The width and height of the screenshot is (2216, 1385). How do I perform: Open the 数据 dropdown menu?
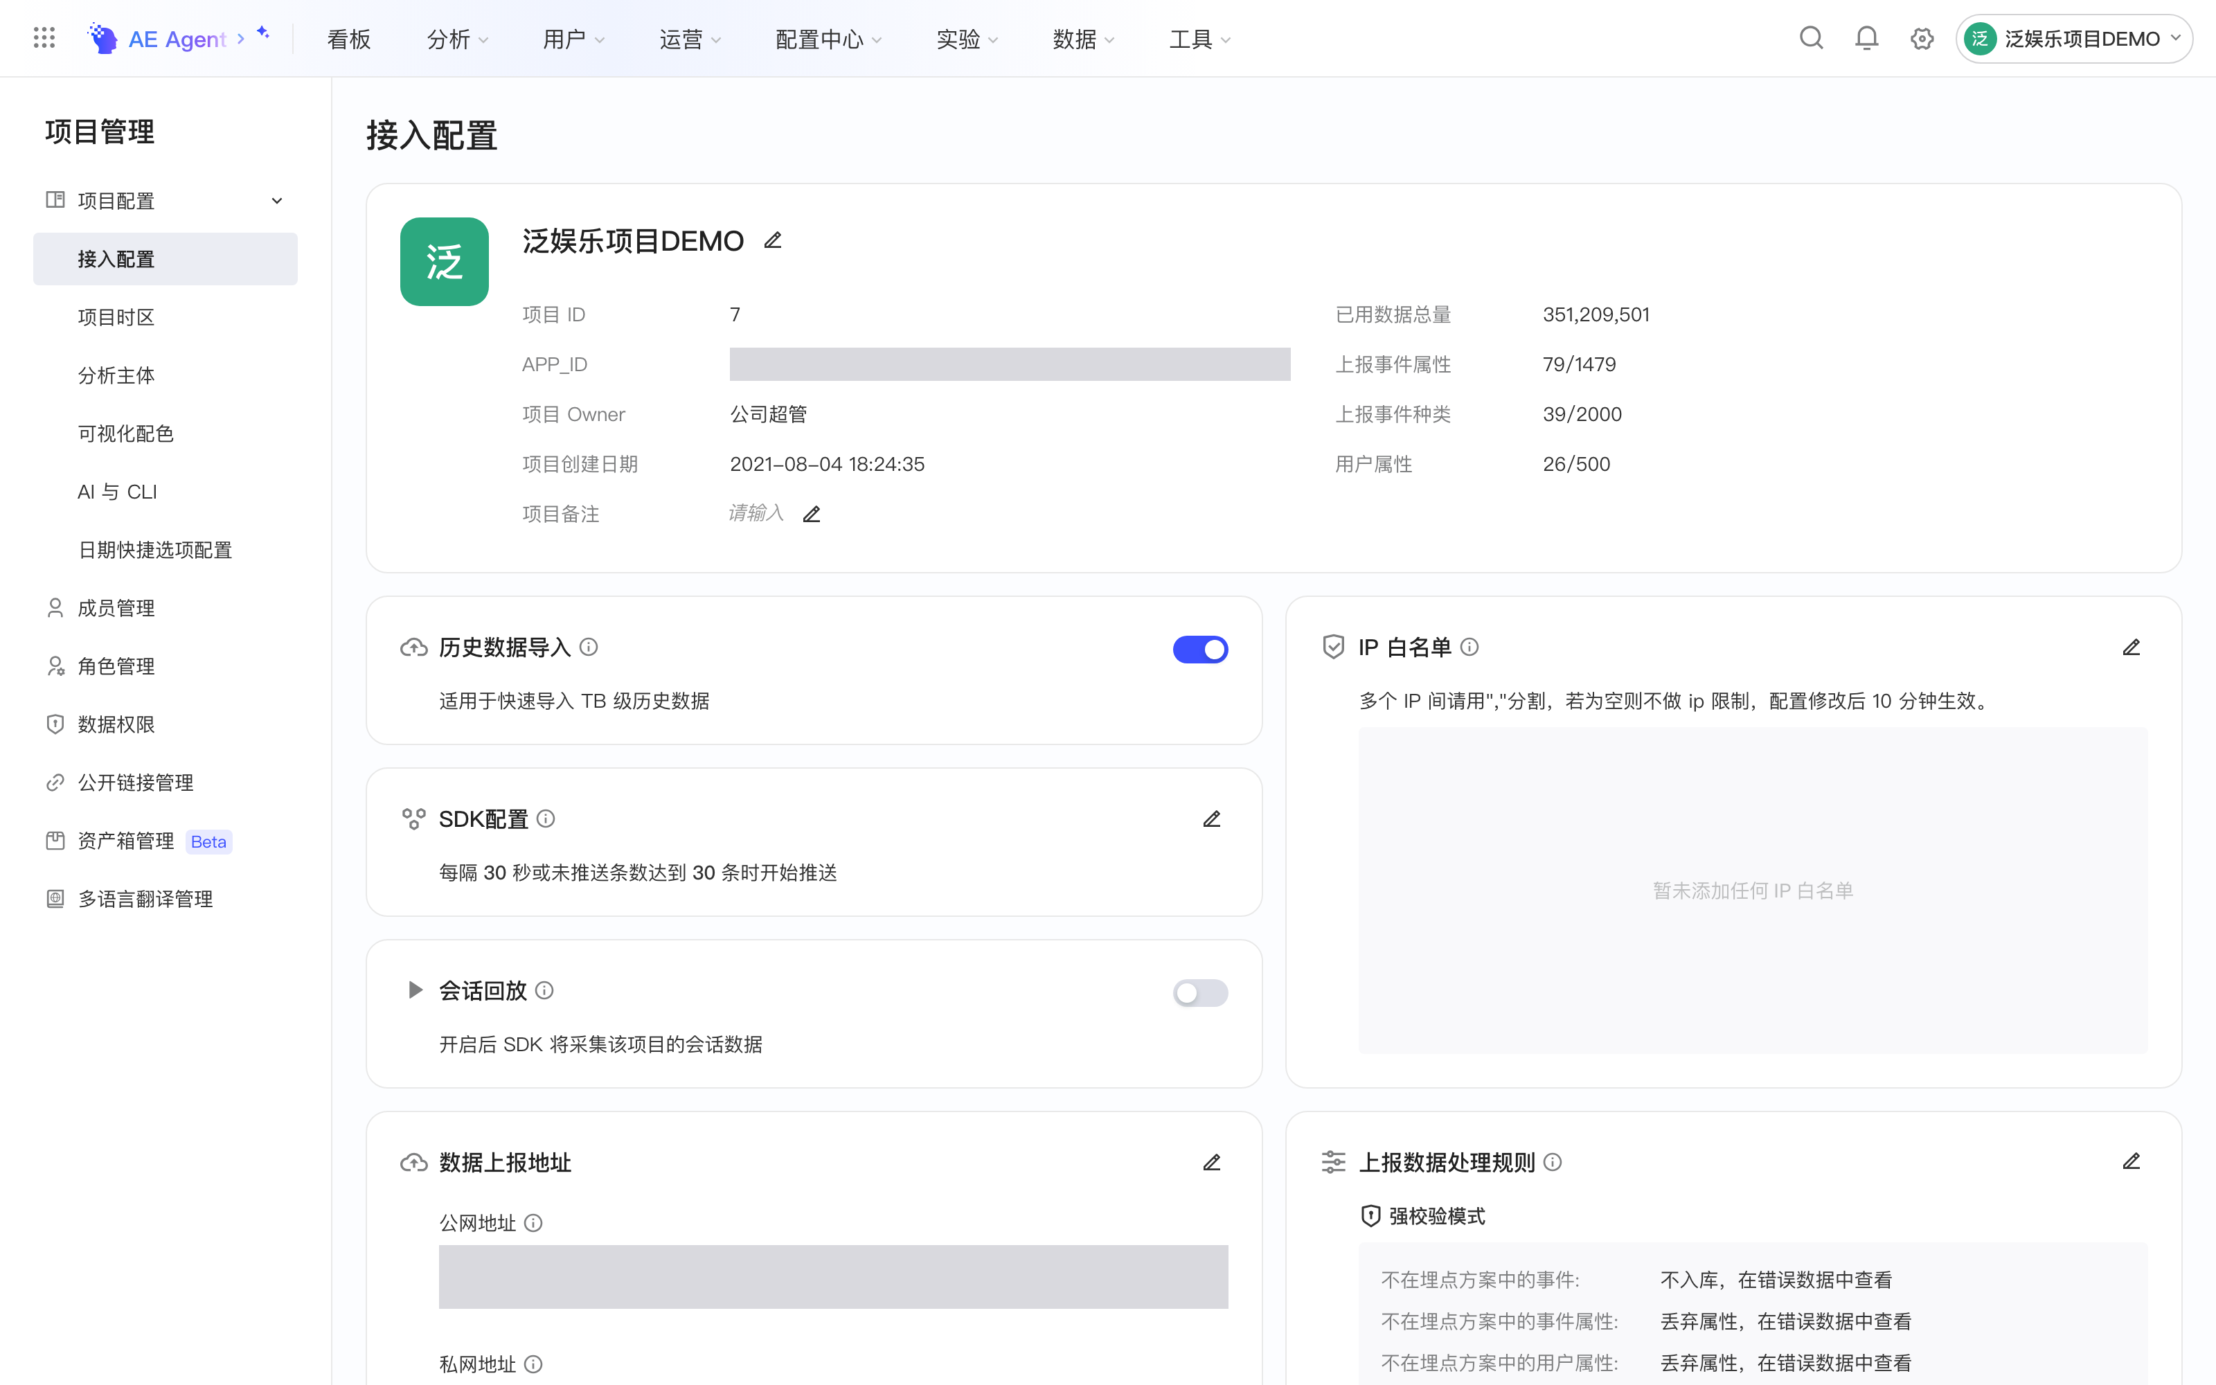(1083, 39)
